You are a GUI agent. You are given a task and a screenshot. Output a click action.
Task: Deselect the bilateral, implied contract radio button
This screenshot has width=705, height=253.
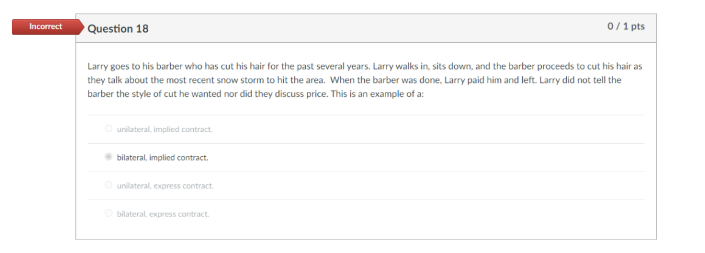[109, 157]
